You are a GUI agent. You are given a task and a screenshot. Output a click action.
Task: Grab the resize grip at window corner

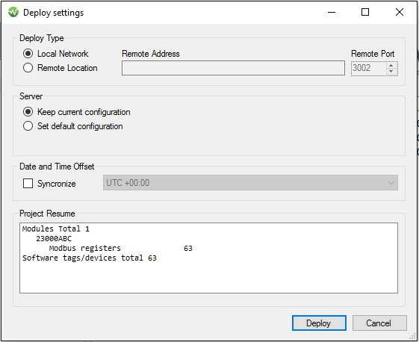[412, 336]
